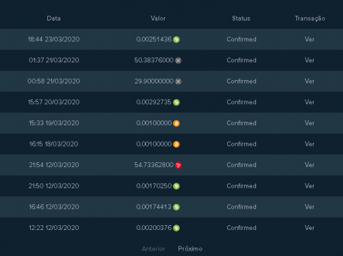
Task: Select the date 12:22 12/03/2020
Action: pos(54,228)
